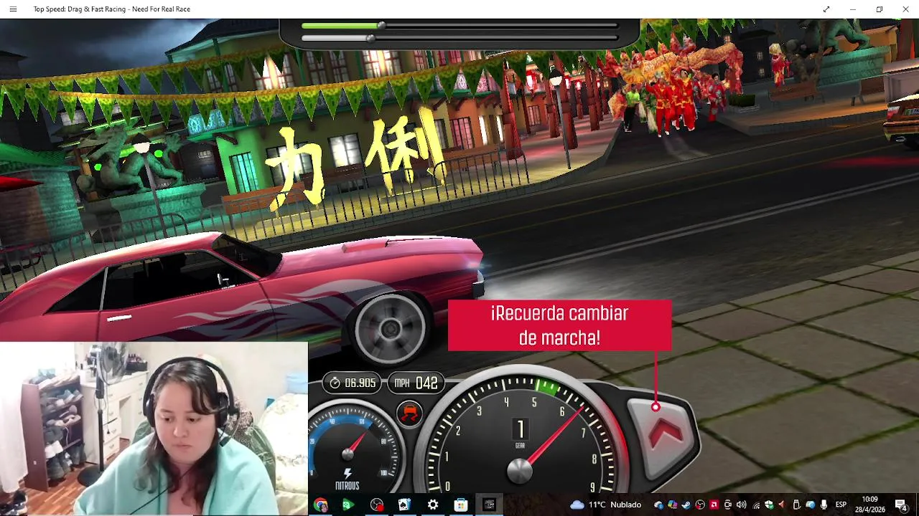The width and height of the screenshot is (919, 516).
Task: Click the microphone tray icon
Action: click(824, 505)
